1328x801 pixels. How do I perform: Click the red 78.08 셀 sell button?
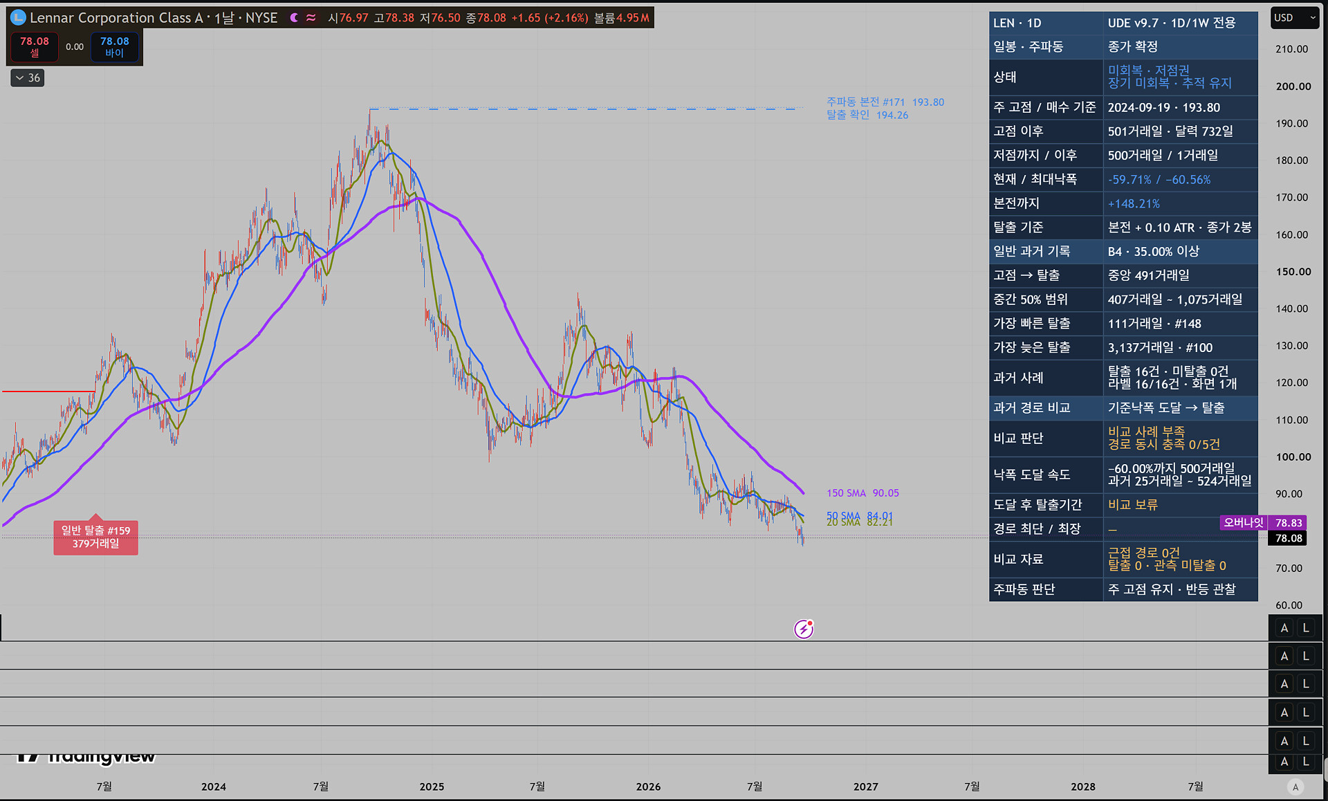[x=35, y=47]
